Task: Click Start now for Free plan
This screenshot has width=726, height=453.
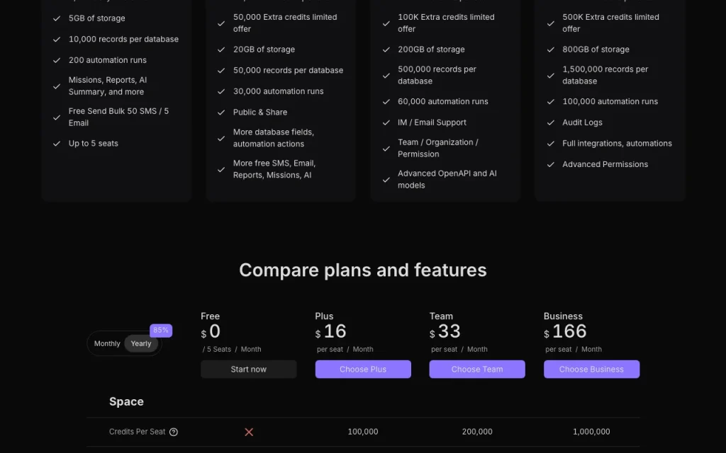Action: [249, 369]
